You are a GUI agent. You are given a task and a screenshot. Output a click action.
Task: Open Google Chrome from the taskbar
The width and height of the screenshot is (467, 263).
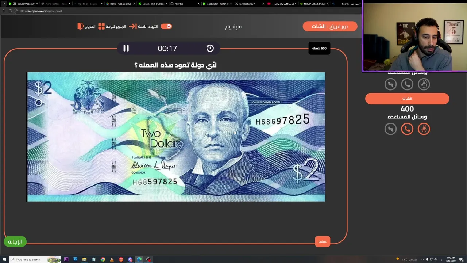[103, 259]
